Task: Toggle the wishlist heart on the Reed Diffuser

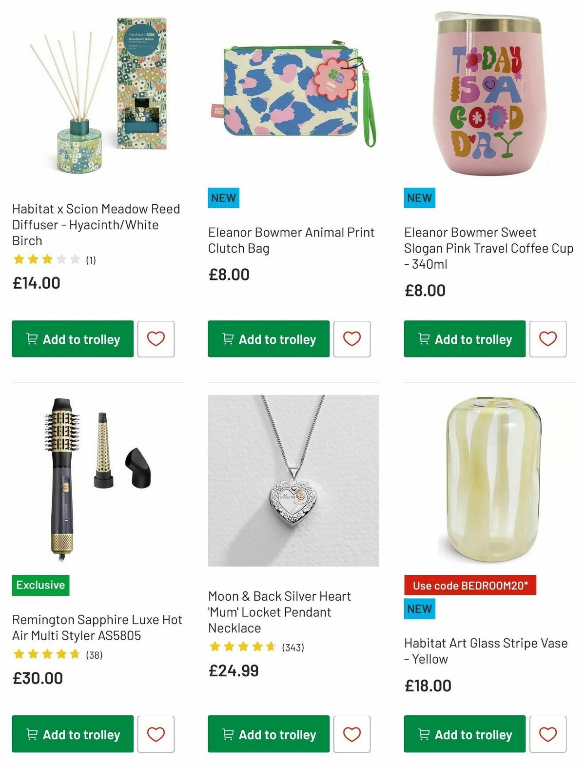Action: 156,339
